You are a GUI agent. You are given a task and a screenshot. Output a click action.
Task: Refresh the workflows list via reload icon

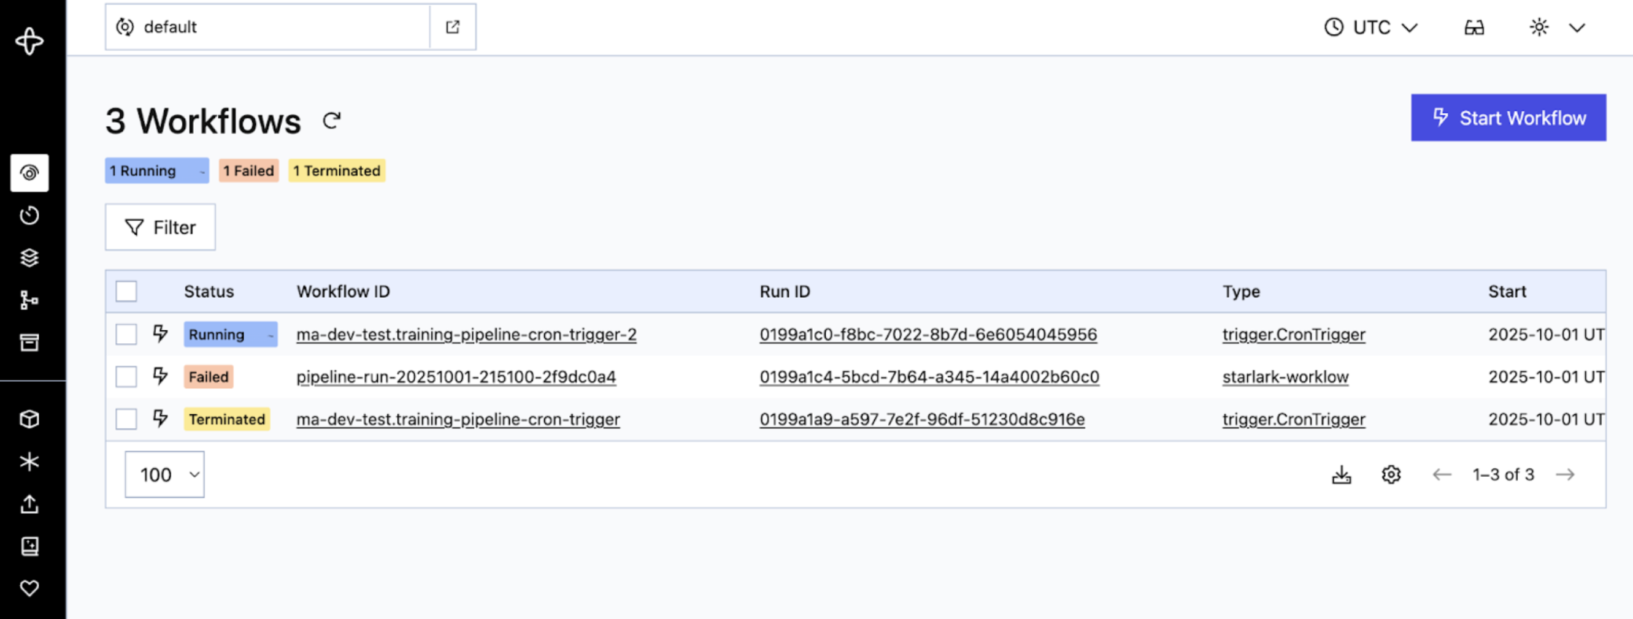331,120
